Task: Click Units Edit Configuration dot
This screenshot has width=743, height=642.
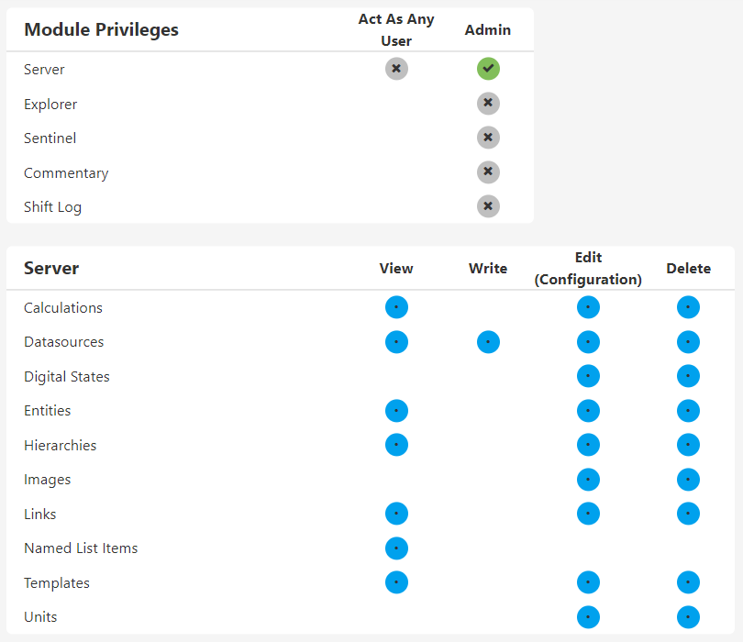Action: pos(588,617)
